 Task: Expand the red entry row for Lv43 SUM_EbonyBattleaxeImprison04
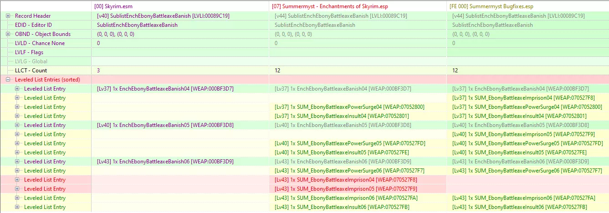(17, 180)
